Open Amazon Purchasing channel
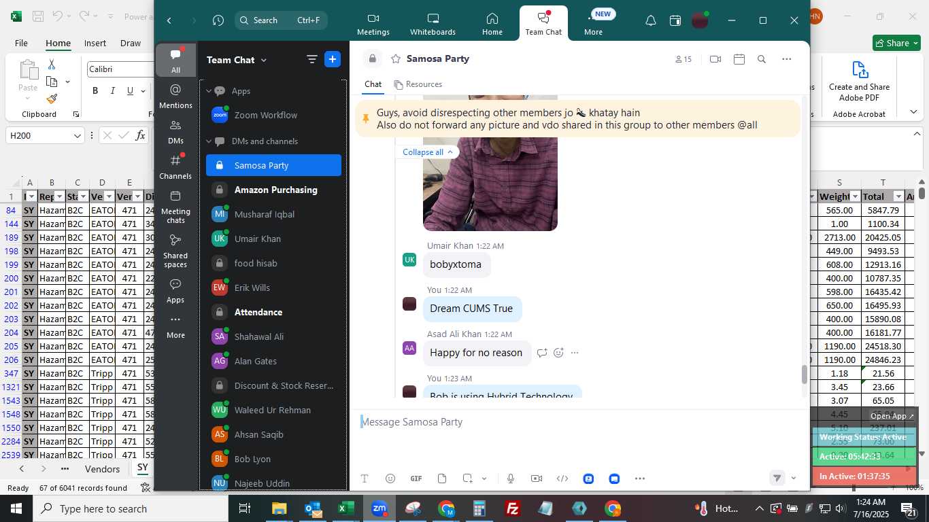 coord(273,190)
